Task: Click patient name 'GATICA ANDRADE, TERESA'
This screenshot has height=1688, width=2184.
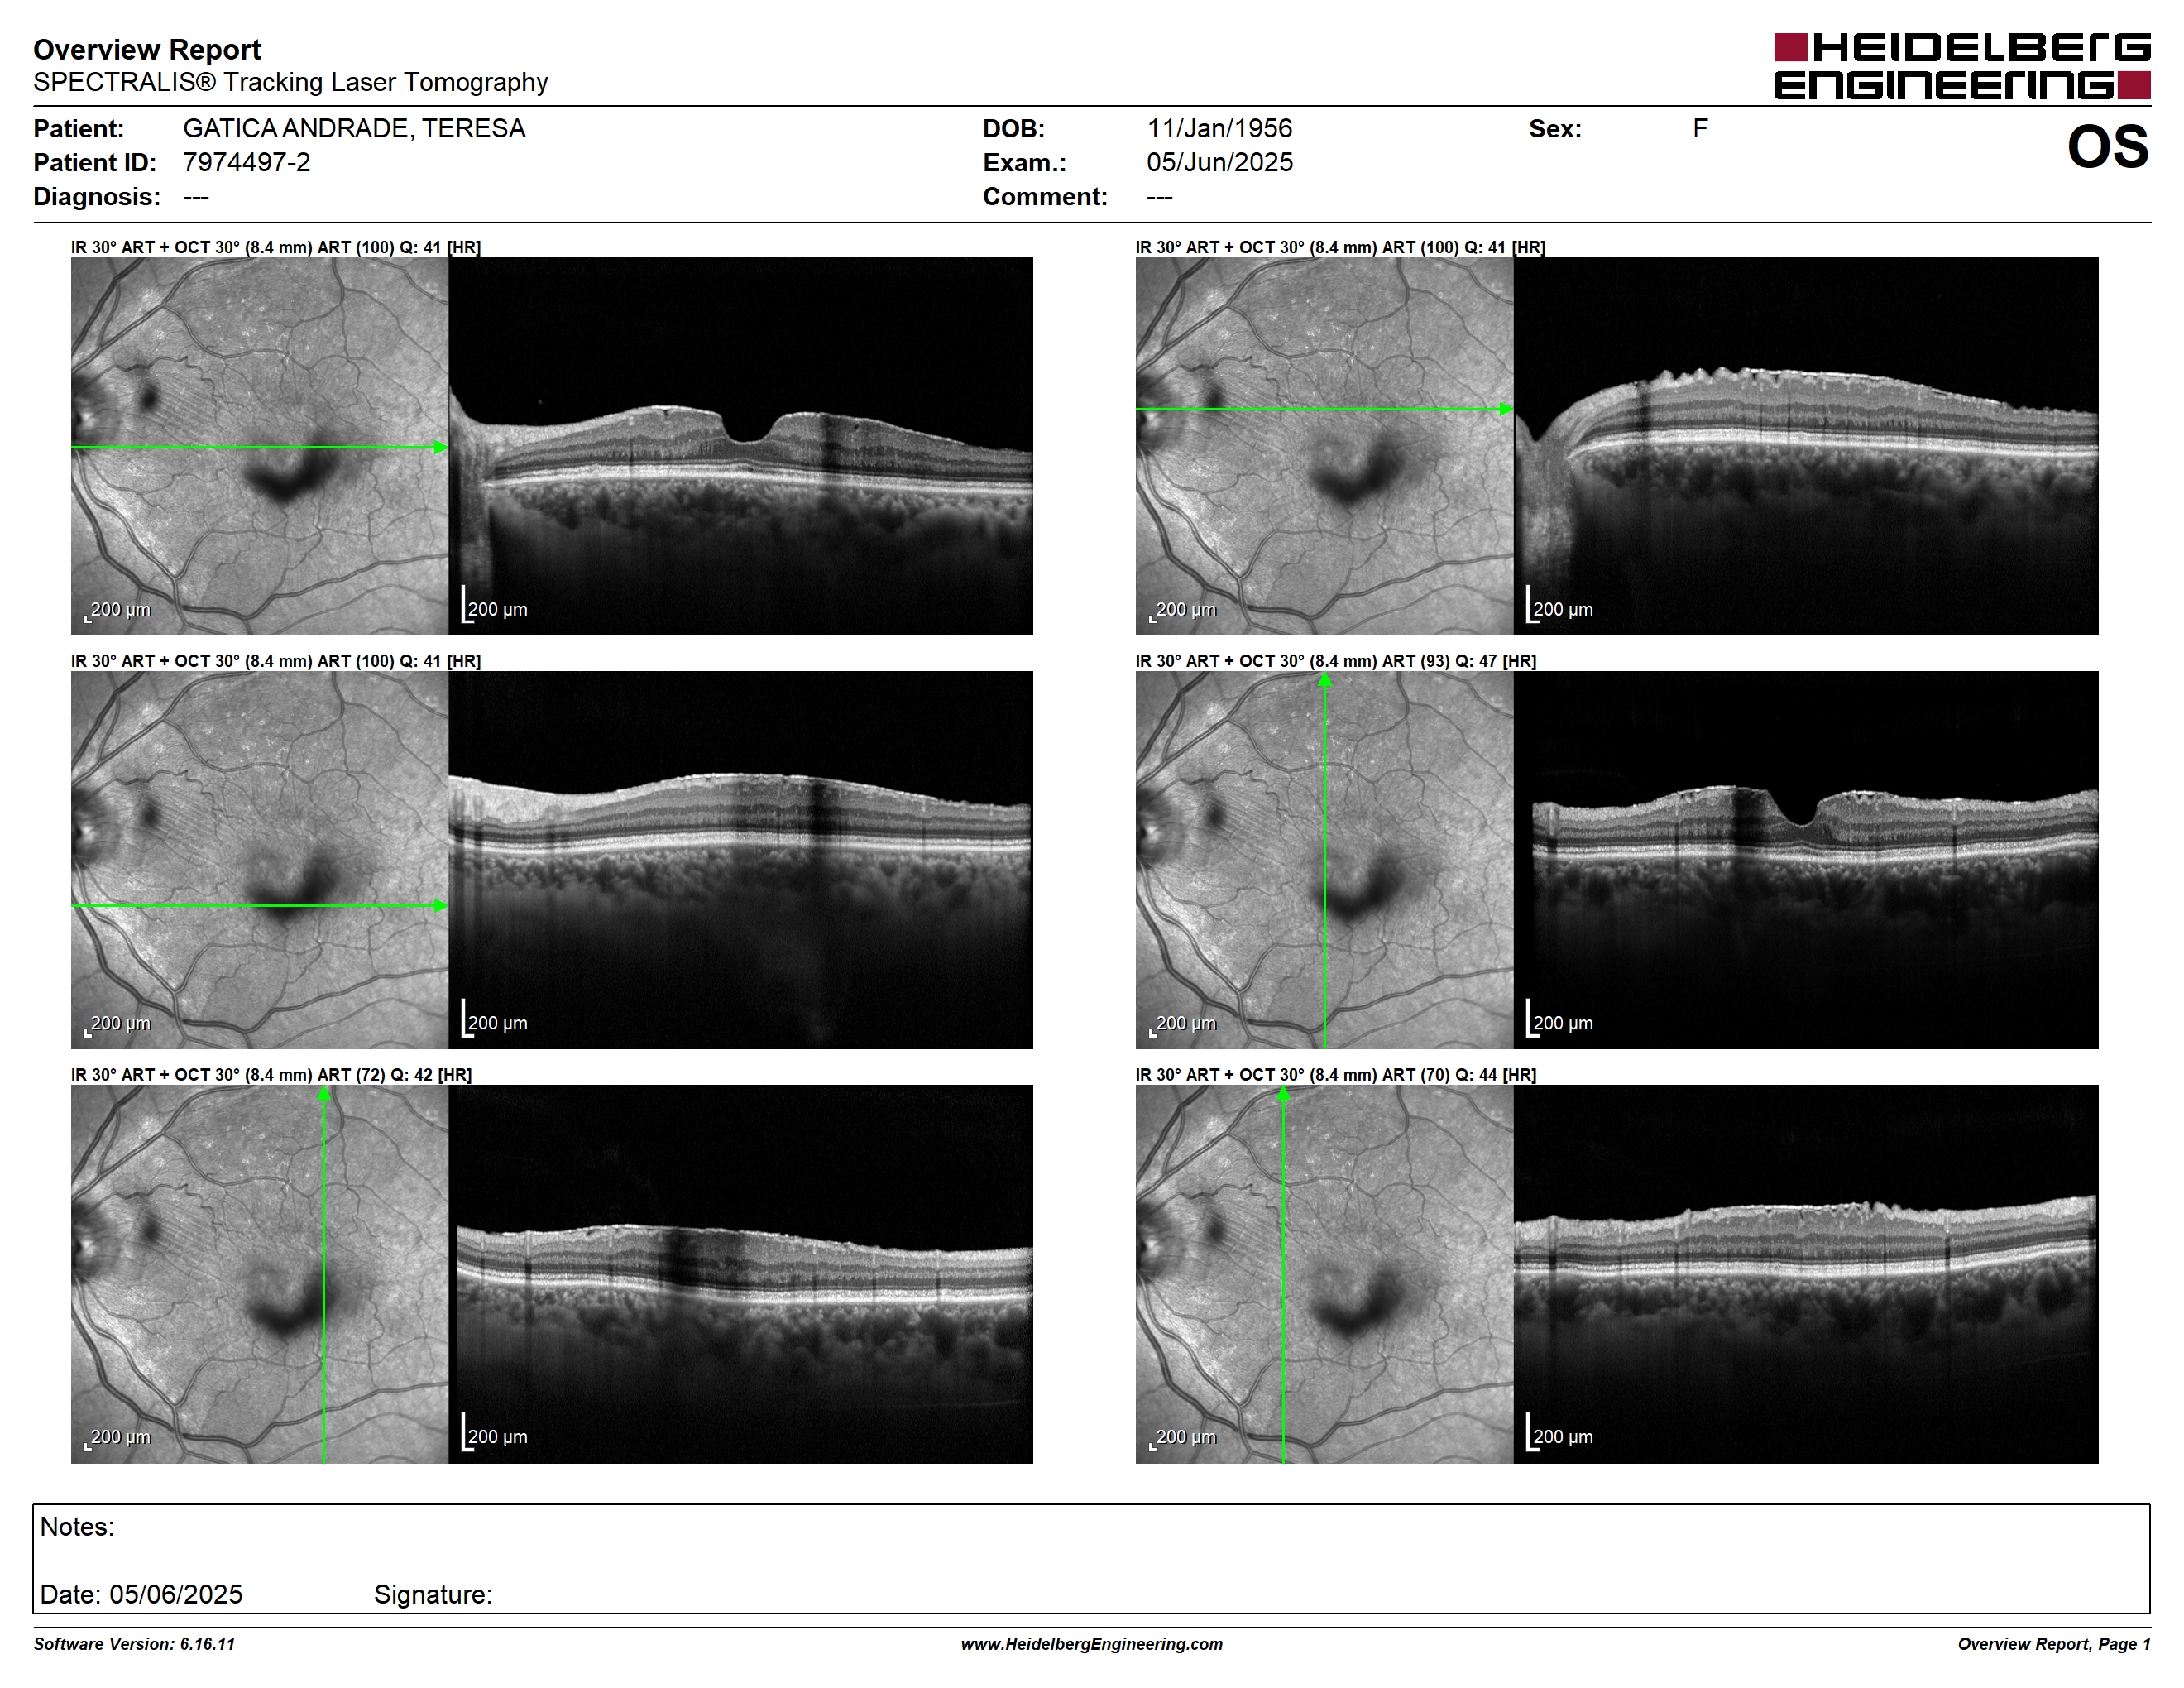Action: coord(354,128)
